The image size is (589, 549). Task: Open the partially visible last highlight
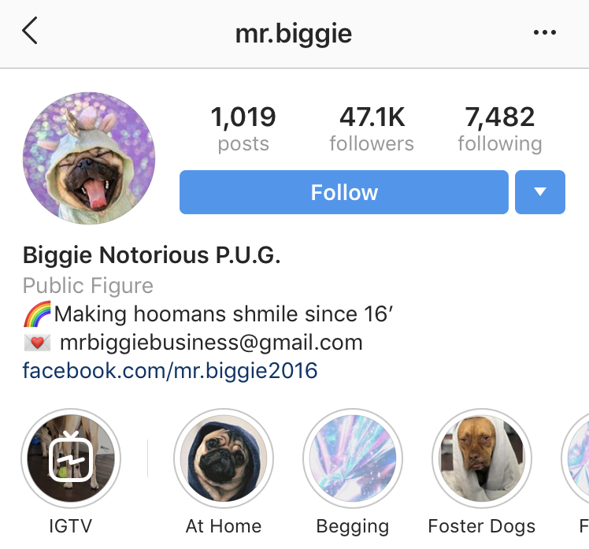click(576, 458)
